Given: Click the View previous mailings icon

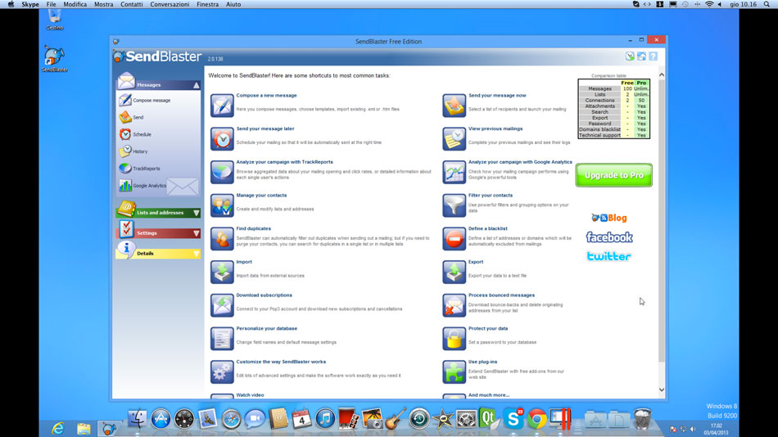Looking at the screenshot, I should click(454, 138).
